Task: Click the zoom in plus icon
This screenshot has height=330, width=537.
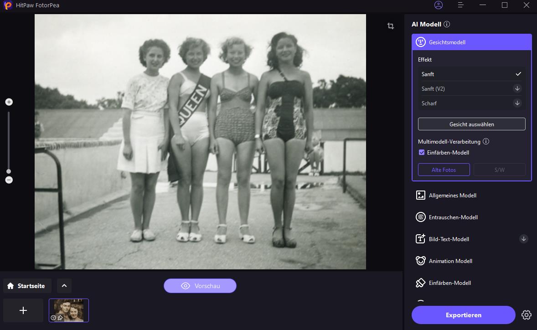Action: point(9,102)
